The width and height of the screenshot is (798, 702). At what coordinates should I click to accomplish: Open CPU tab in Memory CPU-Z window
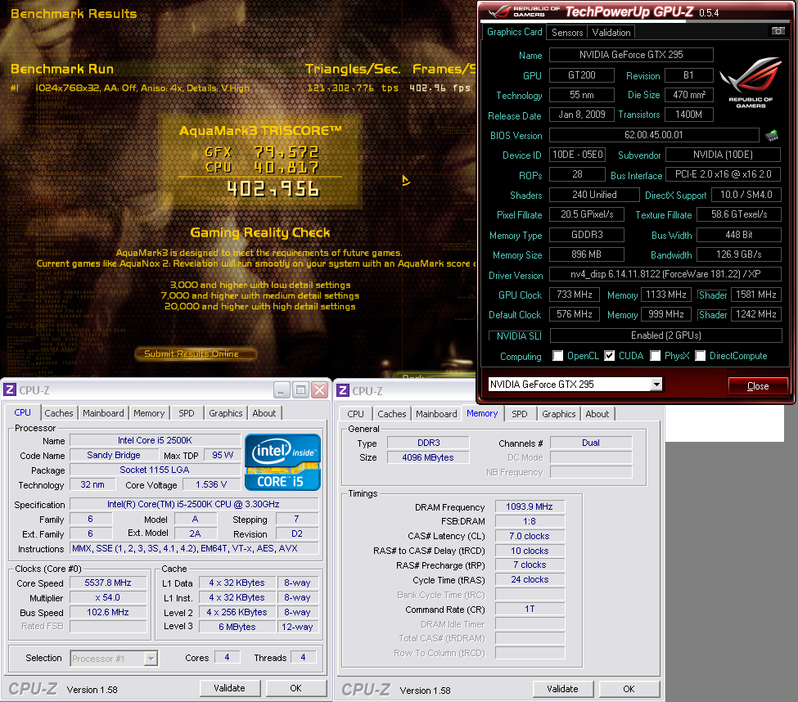[x=356, y=414]
